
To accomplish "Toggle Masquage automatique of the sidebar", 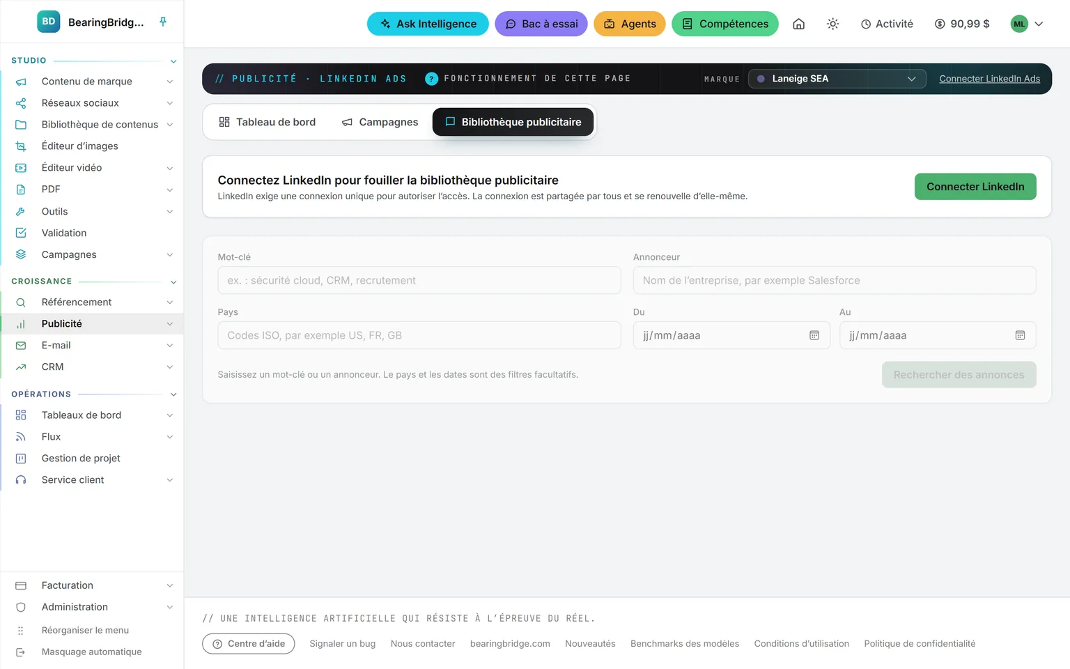I will pyautogui.click(x=91, y=652).
